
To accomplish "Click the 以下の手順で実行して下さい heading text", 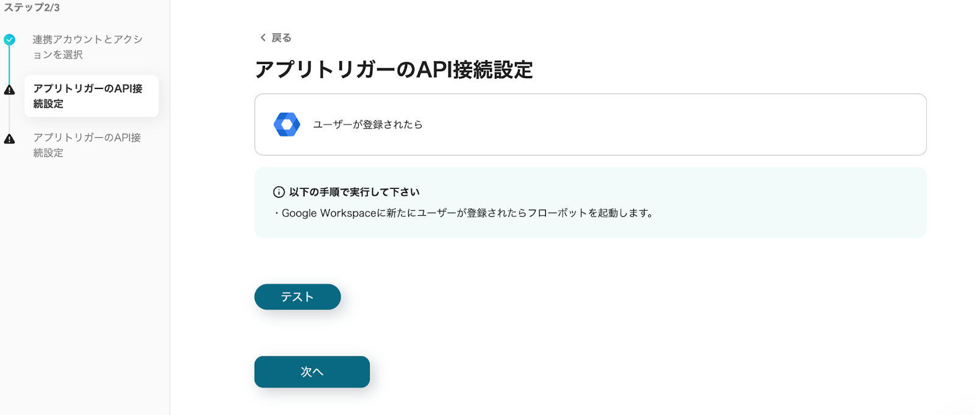I will point(354,192).
